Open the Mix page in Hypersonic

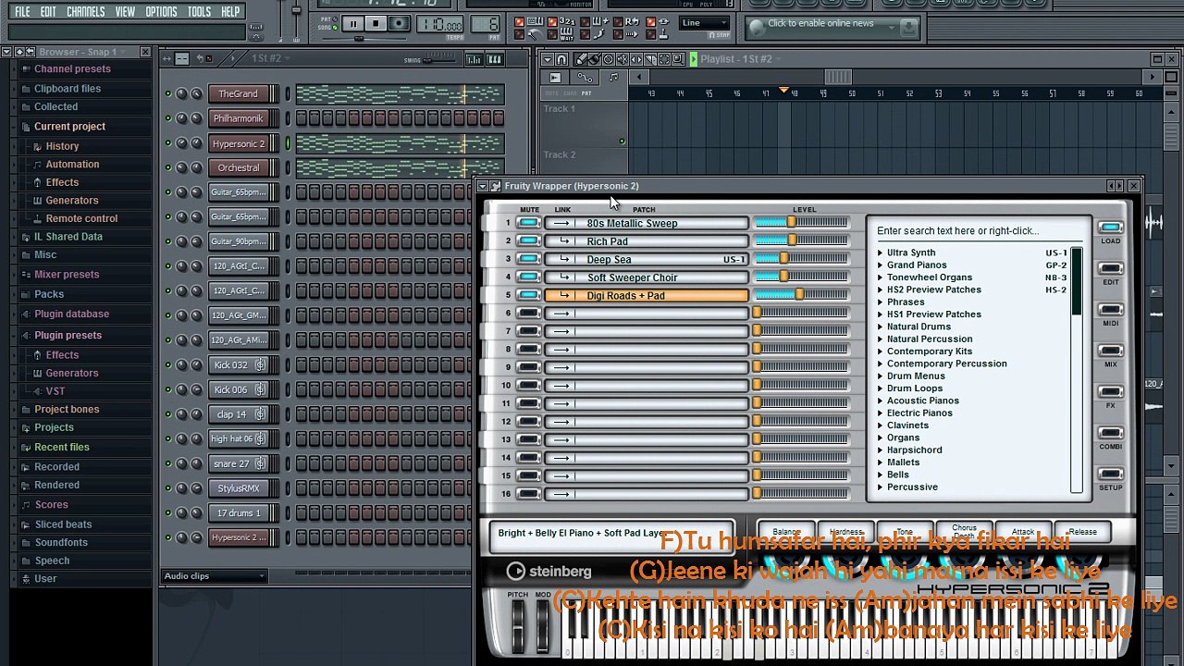[1110, 351]
